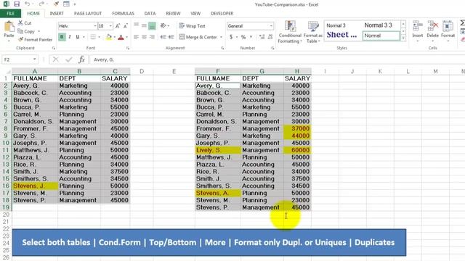This screenshot has height=261, width=465.
Task: Select the highlighted 60000 salary cell
Action: coord(297,150)
